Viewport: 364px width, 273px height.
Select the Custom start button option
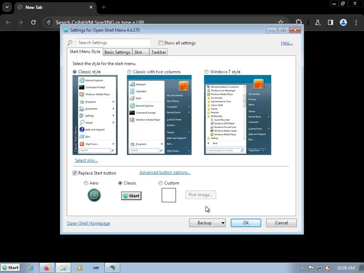click(x=160, y=183)
